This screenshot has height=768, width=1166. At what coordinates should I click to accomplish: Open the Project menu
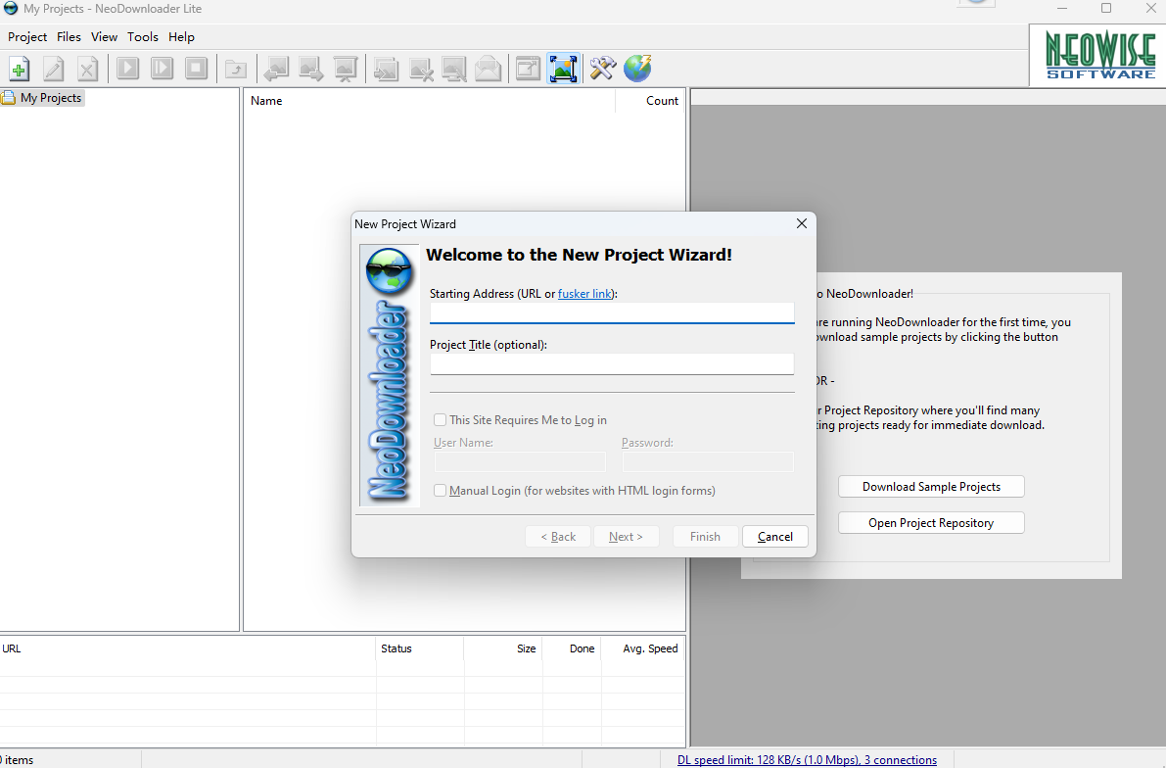[x=26, y=37]
